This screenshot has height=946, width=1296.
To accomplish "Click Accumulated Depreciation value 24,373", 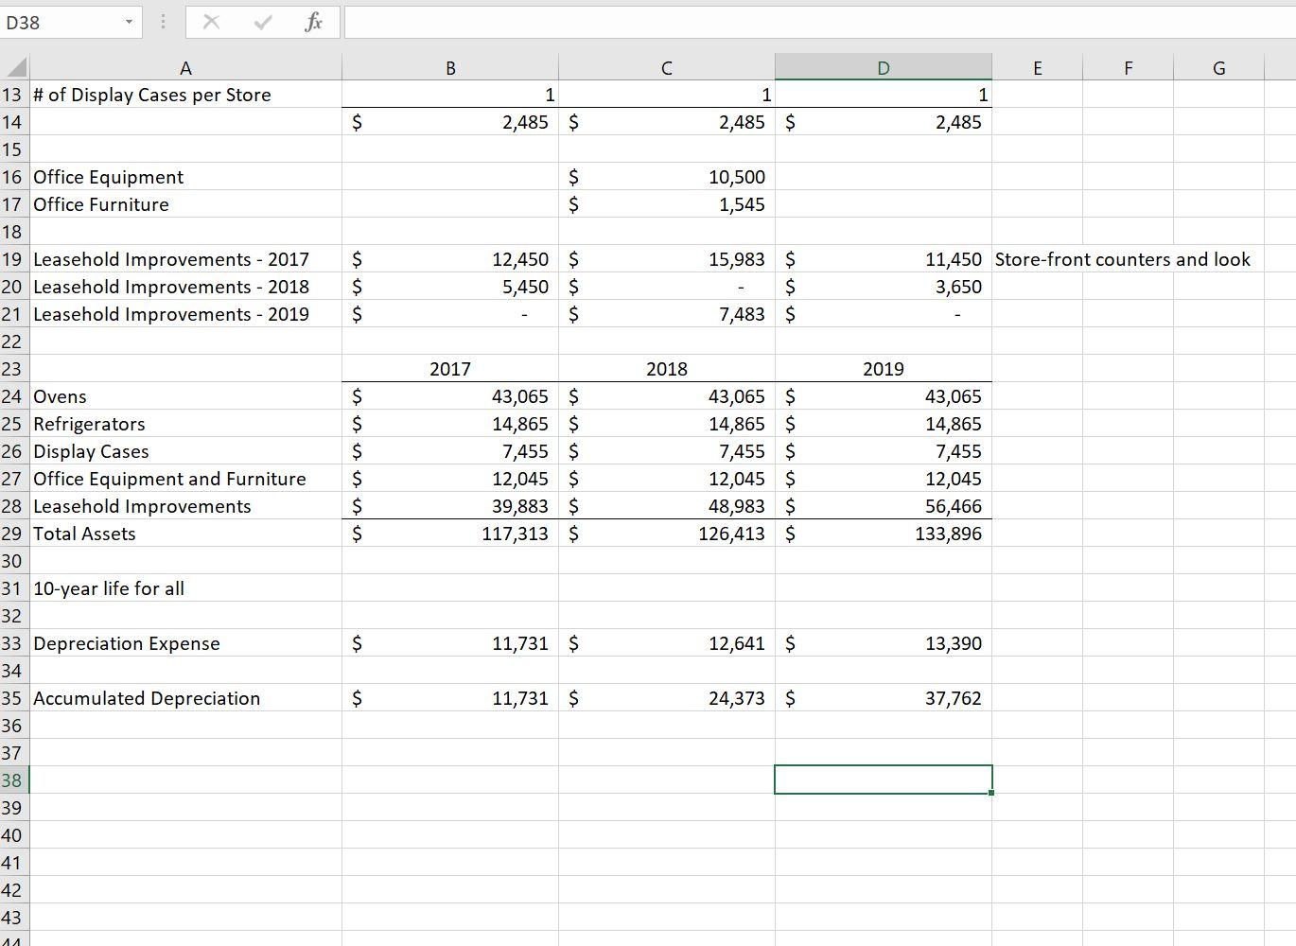I will (667, 698).
